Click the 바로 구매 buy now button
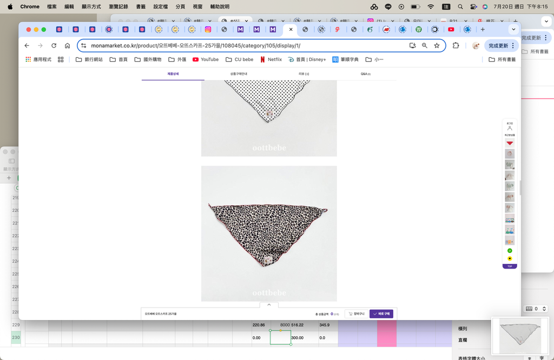The width and height of the screenshot is (554, 360). (x=381, y=314)
